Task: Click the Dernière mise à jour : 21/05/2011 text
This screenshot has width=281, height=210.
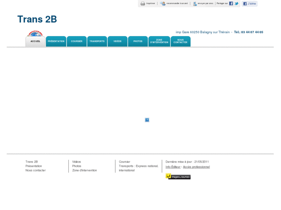Action: pyautogui.click(x=187, y=162)
